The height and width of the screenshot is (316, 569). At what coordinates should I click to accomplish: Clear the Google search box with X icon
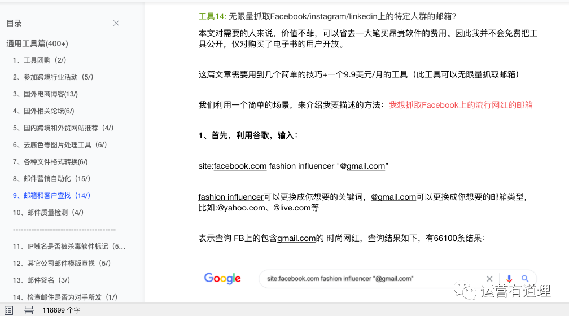pyautogui.click(x=489, y=279)
